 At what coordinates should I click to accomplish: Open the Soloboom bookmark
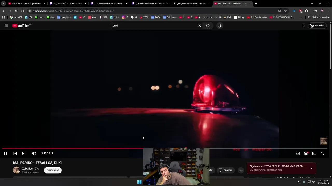(170, 17)
